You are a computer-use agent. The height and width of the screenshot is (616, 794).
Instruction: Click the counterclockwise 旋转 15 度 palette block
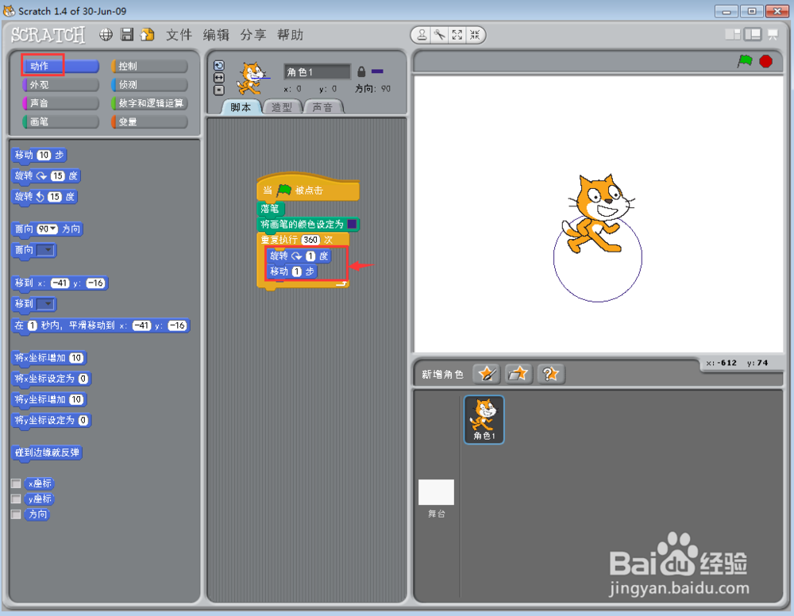tap(44, 197)
